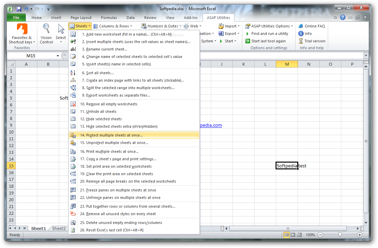Switch to the Review tab
This screenshot has height=248, width=378.
click(x=150, y=18)
